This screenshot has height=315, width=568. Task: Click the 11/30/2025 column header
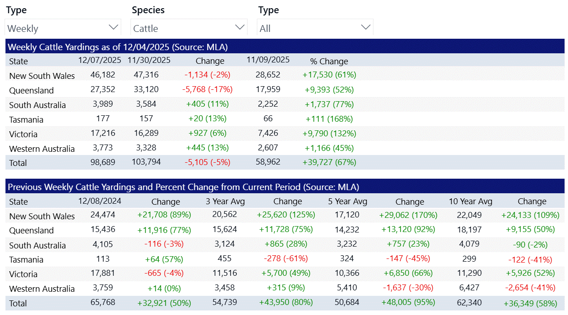point(149,60)
